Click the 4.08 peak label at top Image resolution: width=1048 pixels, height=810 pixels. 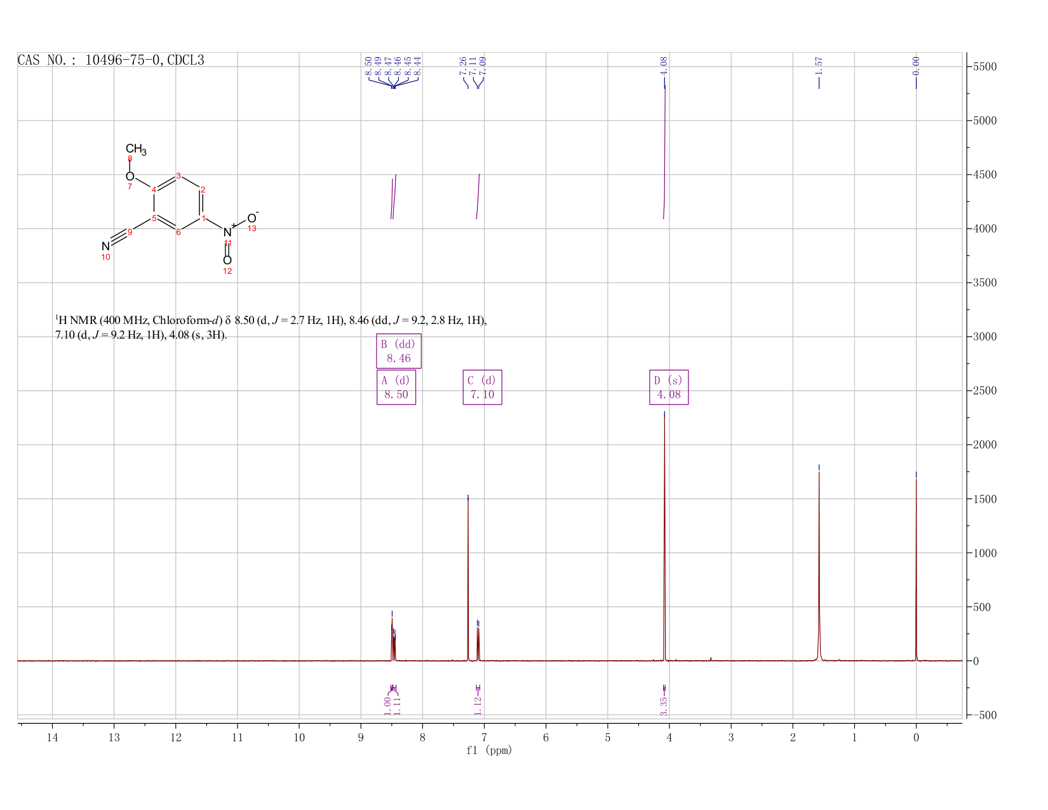(664, 64)
